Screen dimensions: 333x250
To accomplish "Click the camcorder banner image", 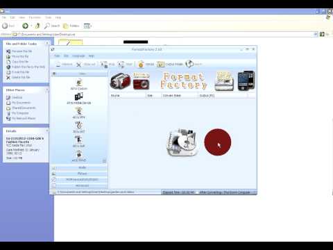I will click(121, 81).
